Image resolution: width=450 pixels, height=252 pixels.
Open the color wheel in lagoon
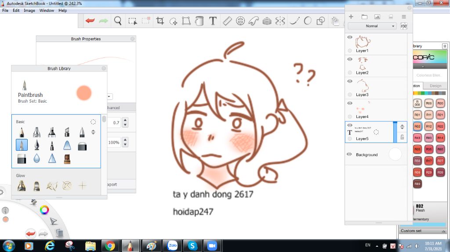point(44,210)
